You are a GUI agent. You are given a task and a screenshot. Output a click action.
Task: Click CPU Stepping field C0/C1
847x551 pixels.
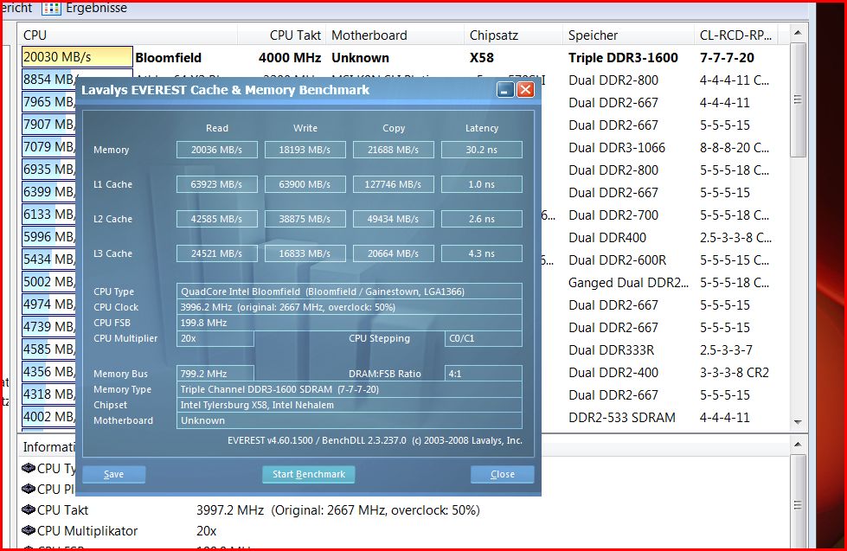(x=484, y=339)
